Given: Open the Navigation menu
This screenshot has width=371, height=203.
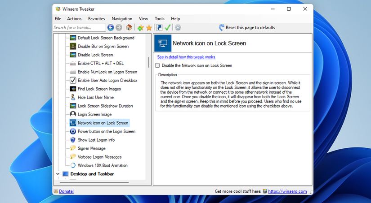Looking at the screenshot, I should 122,19.
